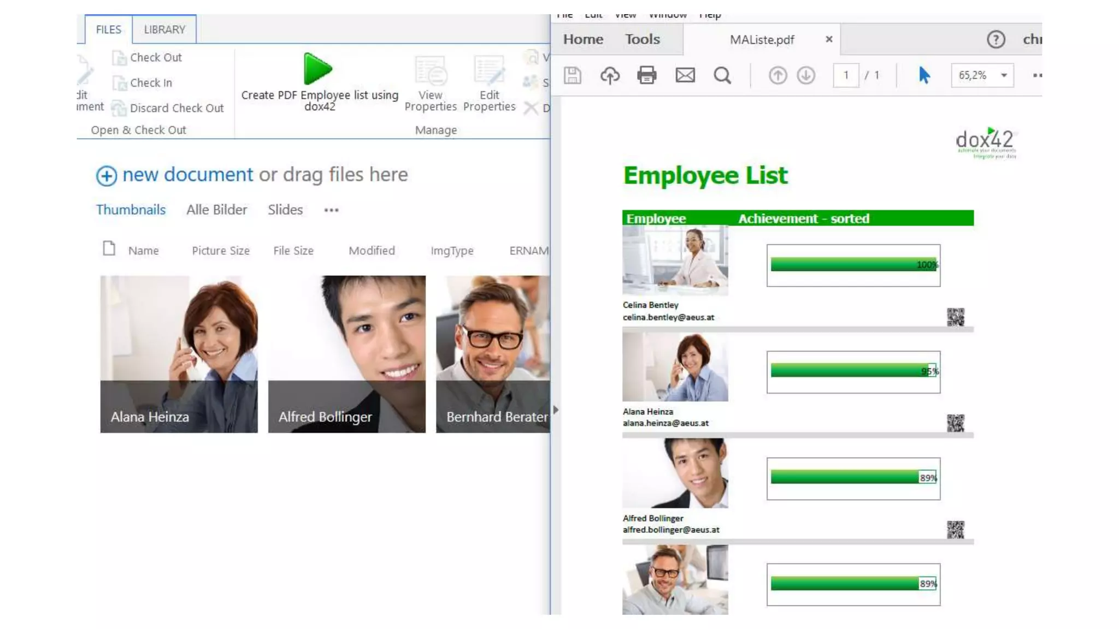This screenshot has width=1119, height=629.
Task: Select the Alfred Bollinger thumbnail
Action: click(346, 354)
